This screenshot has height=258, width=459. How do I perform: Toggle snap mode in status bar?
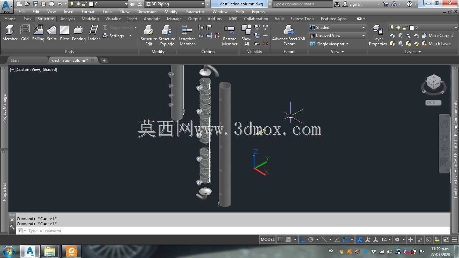(x=288, y=240)
